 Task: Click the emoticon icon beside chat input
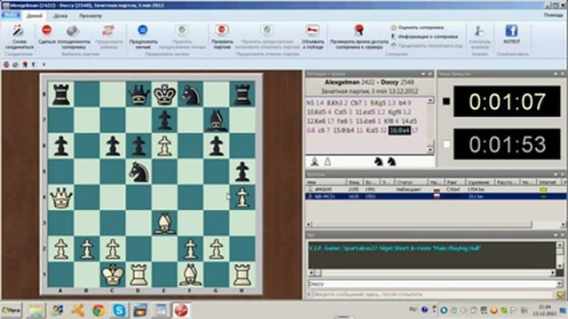tap(561, 295)
